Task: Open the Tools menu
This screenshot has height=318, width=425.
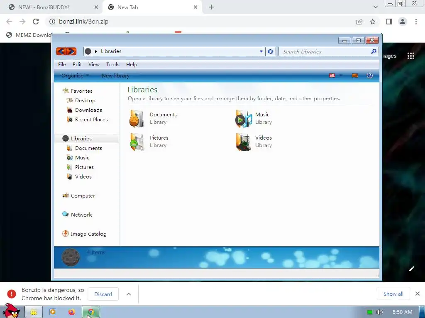Action: click(113, 64)
